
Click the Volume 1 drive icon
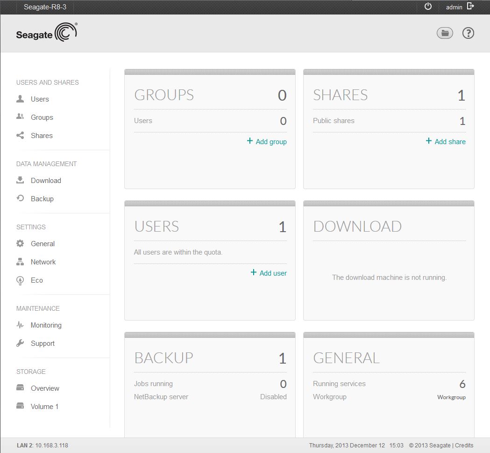(20, 406)
